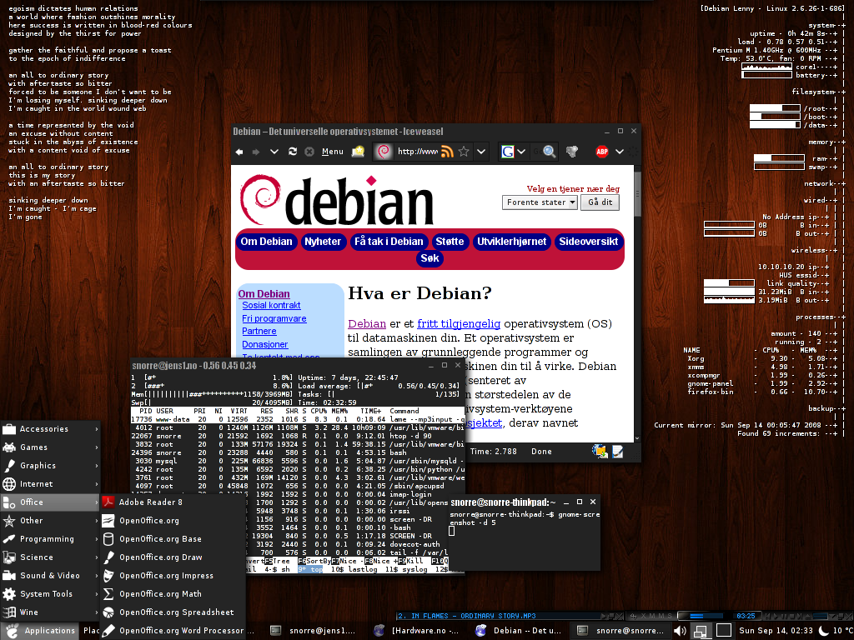854x640 pixels.
Task: Switch to second workspace in pager
Action: [x=723, y=631]
